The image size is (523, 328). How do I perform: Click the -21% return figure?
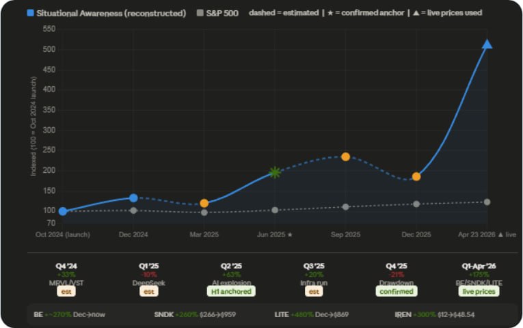pos(397,275)
